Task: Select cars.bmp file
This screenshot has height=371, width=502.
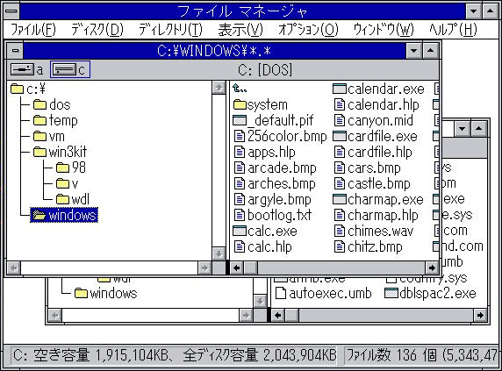Action: (367, 168)
